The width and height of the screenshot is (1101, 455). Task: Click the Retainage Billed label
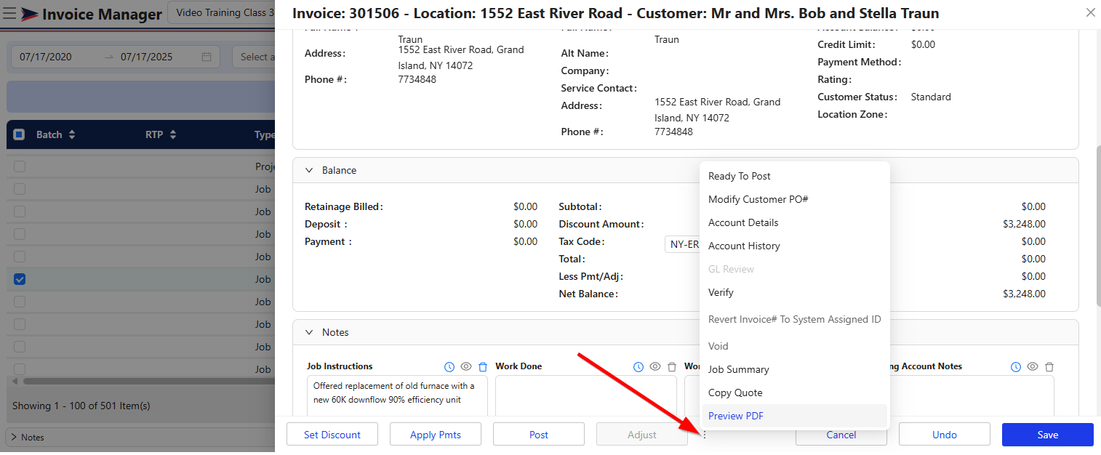344,206
